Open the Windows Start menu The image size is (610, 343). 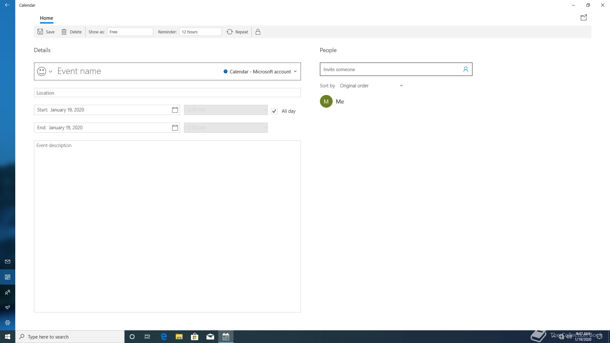(8, 337)
